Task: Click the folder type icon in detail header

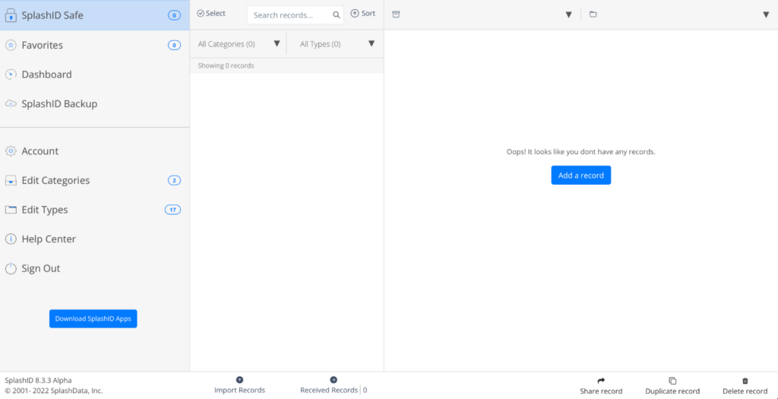Action: [593, 14]
